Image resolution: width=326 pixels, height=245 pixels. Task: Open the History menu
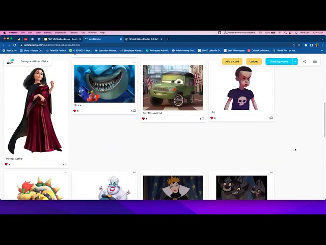[x=47, y=33]
